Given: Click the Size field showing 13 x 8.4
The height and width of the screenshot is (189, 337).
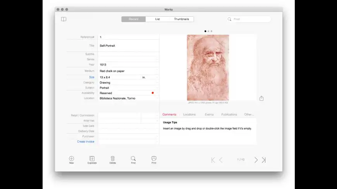Looking at the screenshot, I should 119,77.
